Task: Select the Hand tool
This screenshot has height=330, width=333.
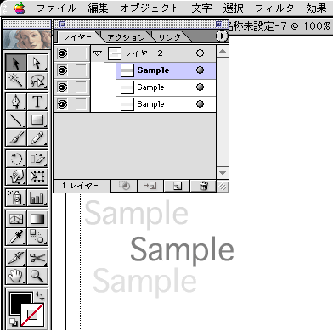Action: 16,276
